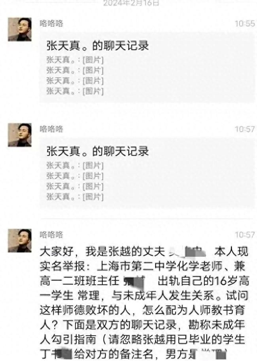Select first [图片] line in top record
Screen dimensions: 257x361
[75, 60]
